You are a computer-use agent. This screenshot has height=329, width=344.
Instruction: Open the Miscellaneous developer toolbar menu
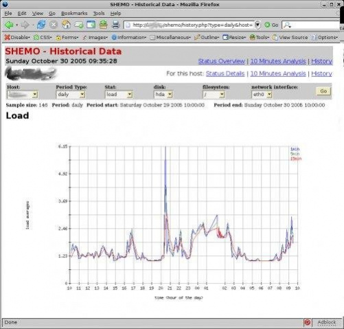pos(170,37)
